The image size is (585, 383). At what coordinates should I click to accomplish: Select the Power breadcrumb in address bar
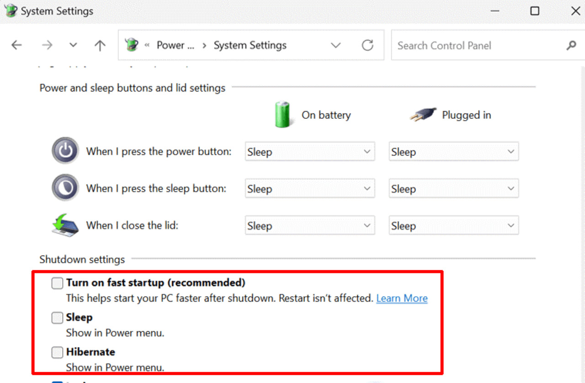[175, 45]
